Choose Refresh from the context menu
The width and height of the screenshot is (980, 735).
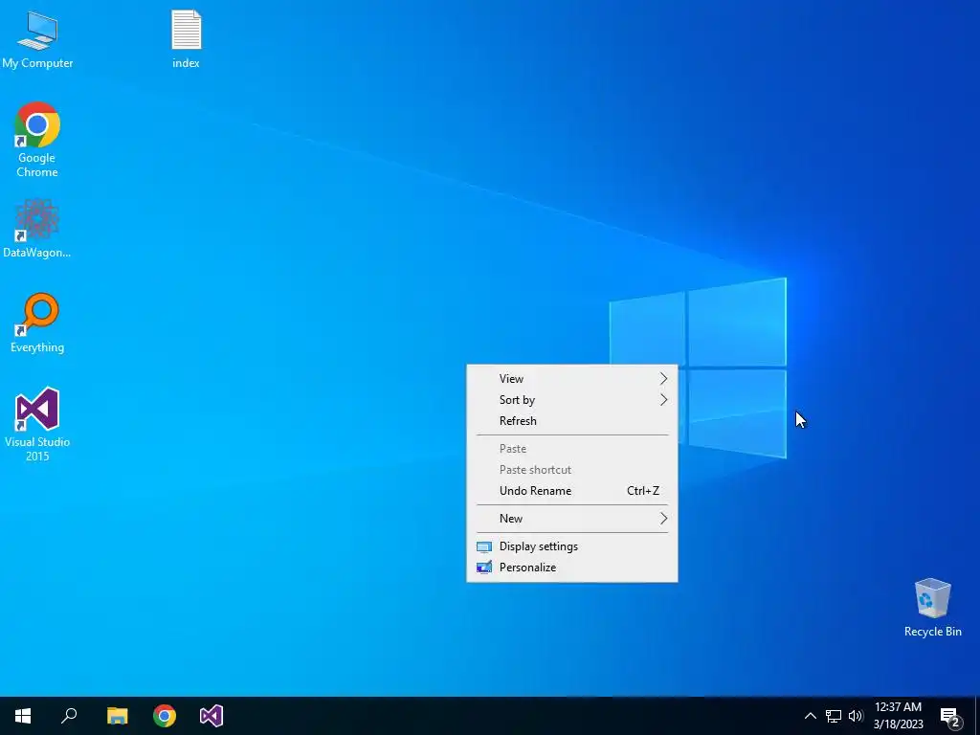(572, 421)
